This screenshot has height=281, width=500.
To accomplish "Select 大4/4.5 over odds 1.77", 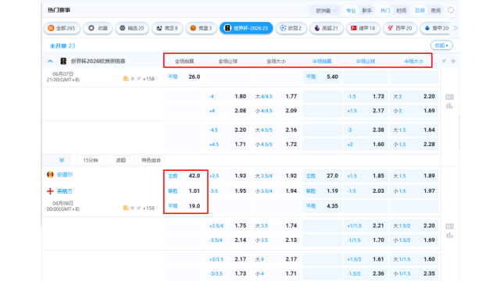I will (276, 96).
